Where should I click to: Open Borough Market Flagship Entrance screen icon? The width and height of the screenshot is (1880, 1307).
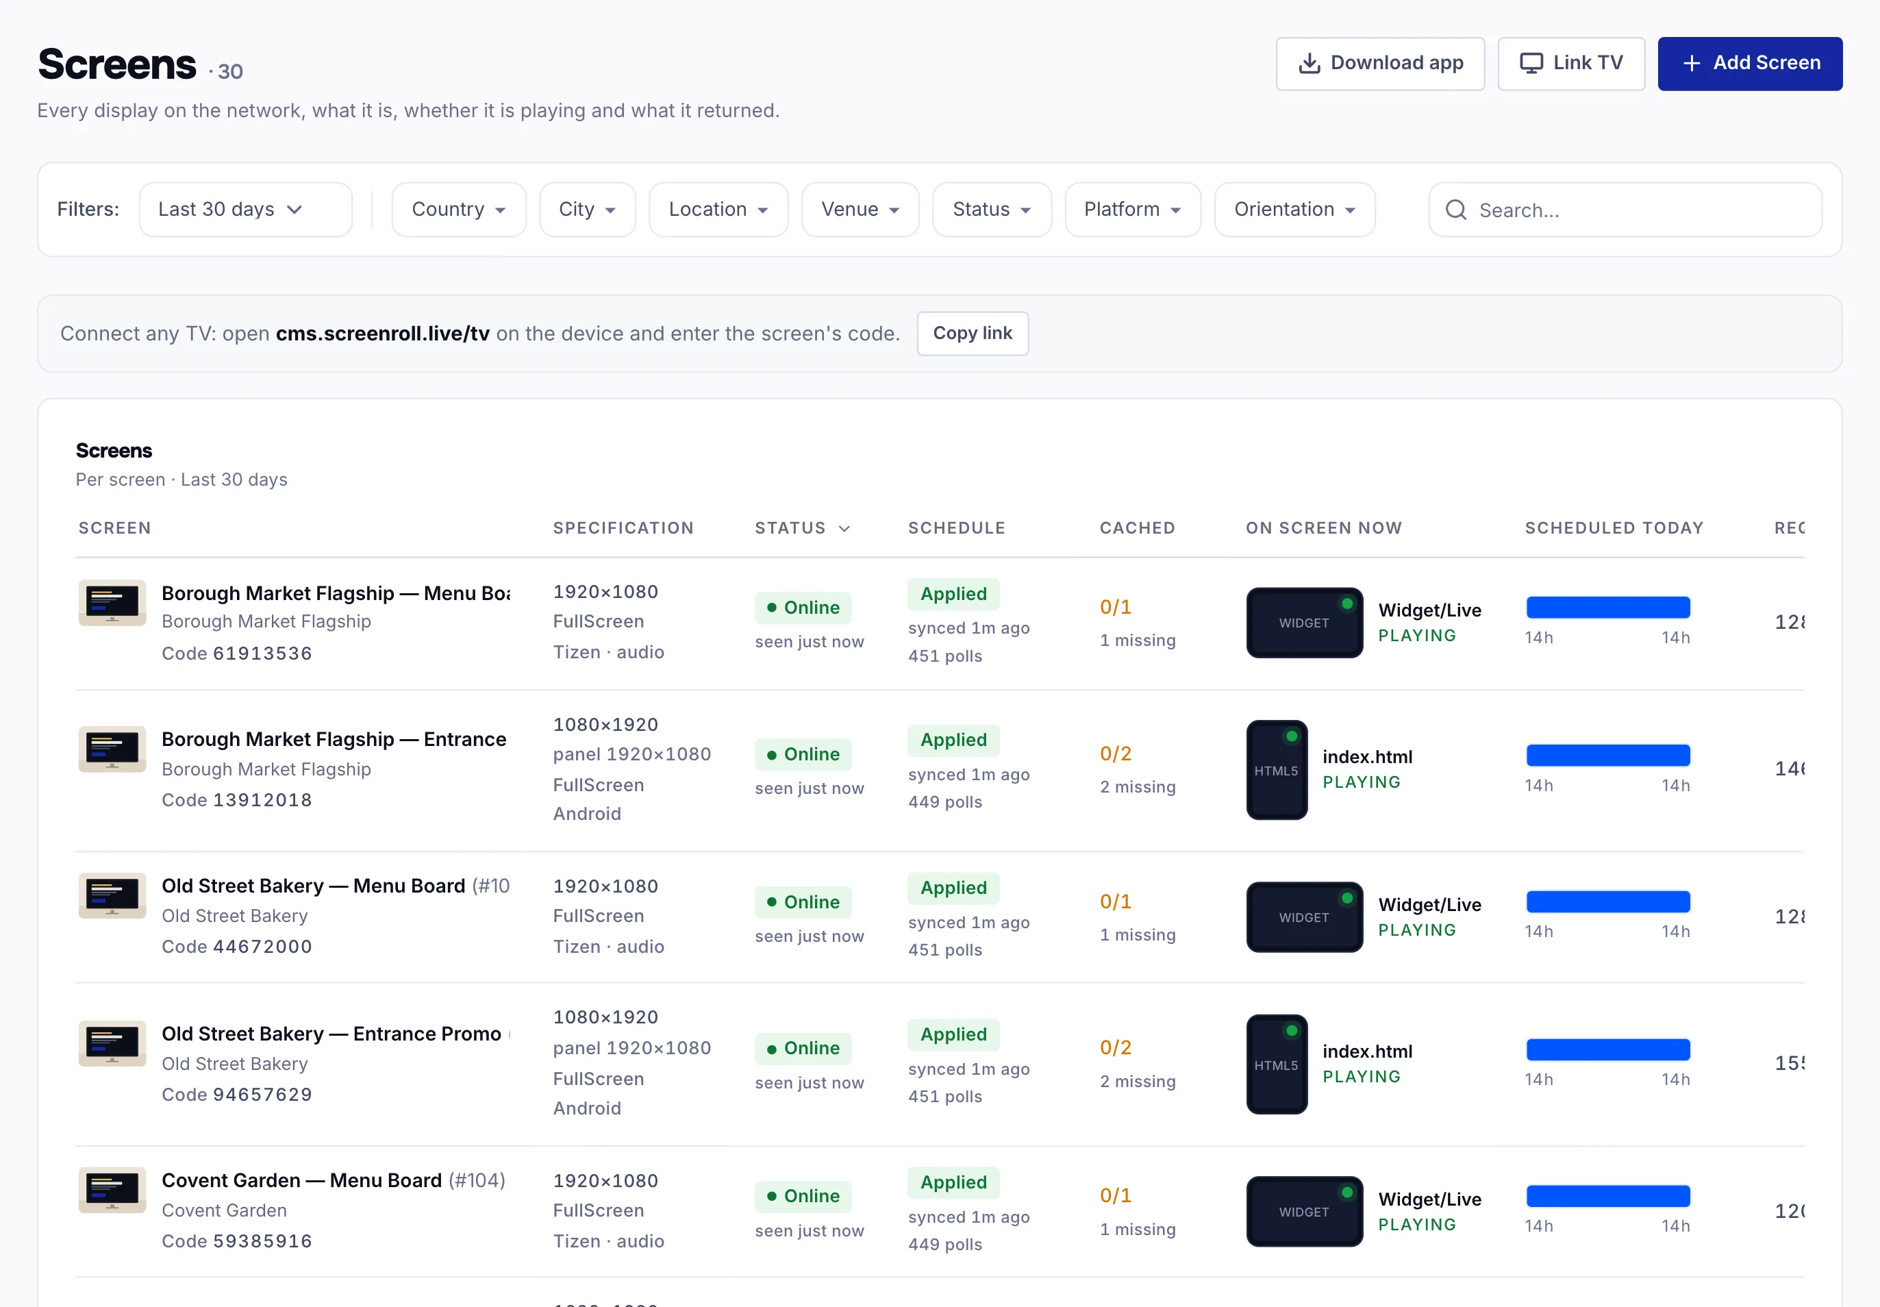112,749
